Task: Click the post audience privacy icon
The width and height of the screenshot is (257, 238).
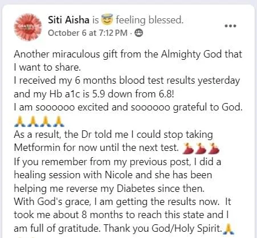Action: [x=138, y=33]
